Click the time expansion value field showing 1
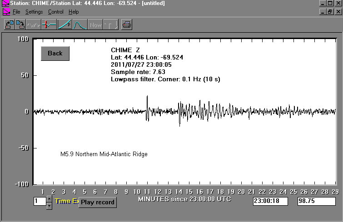Image resolution: width=343 pixels, height=222 pixels. (x=39, y=201)
